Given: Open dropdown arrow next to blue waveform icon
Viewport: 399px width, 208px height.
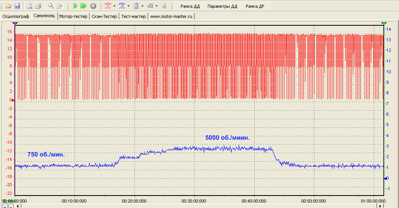Looking at the screenshot, I should click(x=128, y=6).
